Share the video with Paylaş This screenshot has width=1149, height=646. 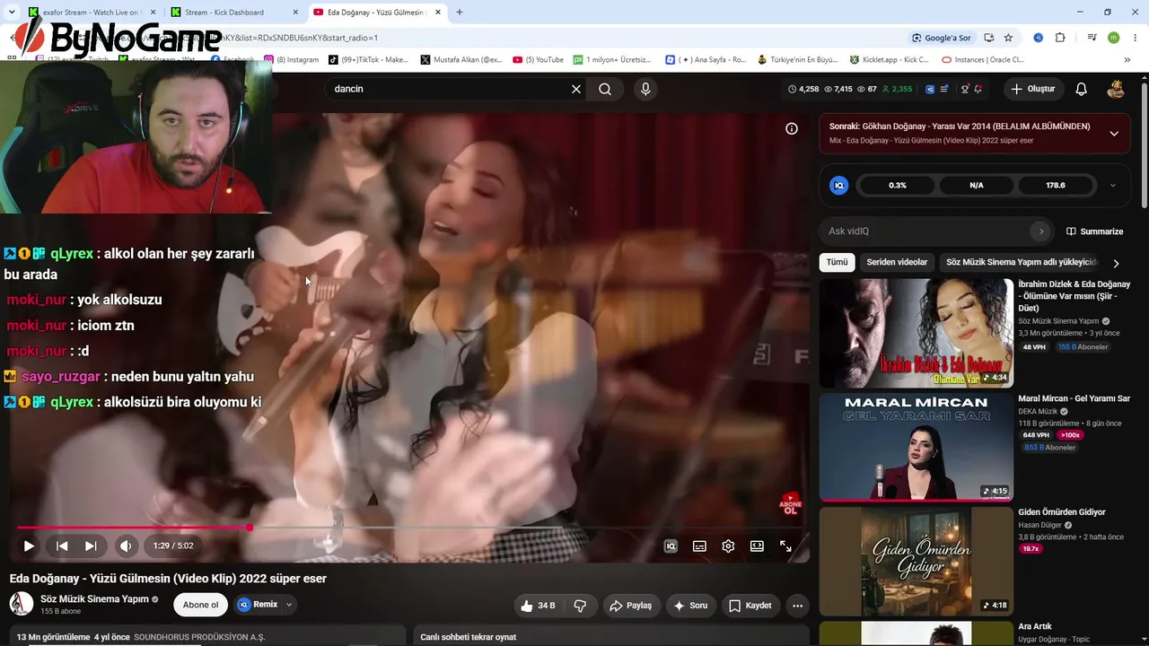pyautogui.click(x=631, y=606)
